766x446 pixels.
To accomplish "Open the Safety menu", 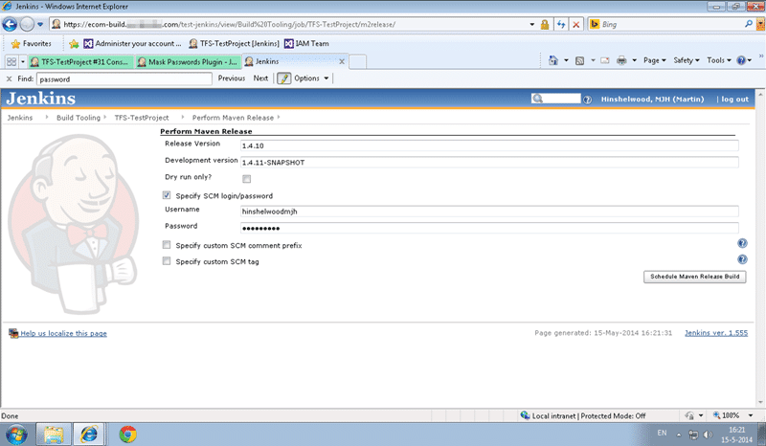I will click(x=687, y=60).
